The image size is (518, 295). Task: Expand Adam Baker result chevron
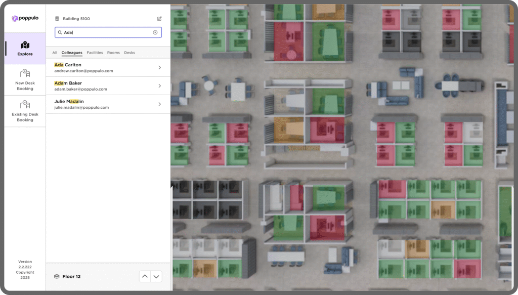[159, 86]
